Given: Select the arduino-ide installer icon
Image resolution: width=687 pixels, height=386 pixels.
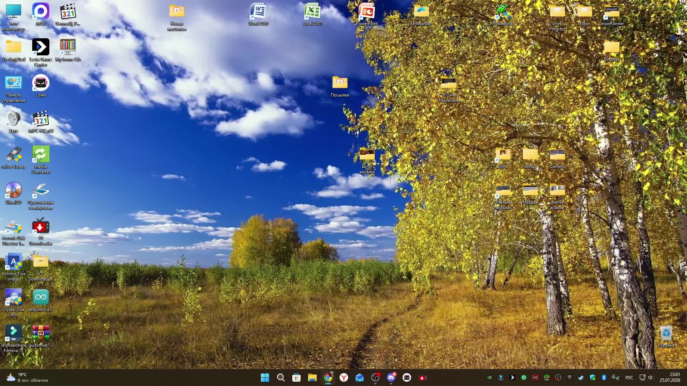Looking at the screenshot, I should tap(41, 301).
